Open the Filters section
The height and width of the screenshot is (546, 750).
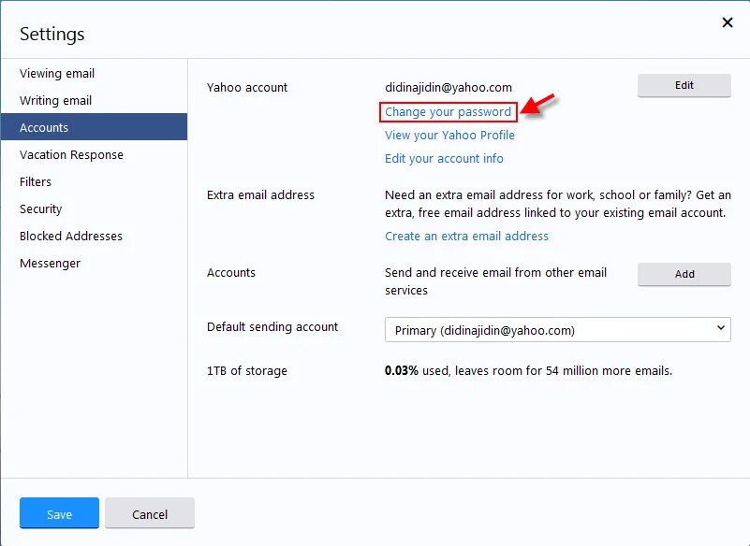[x=94, y=181]
